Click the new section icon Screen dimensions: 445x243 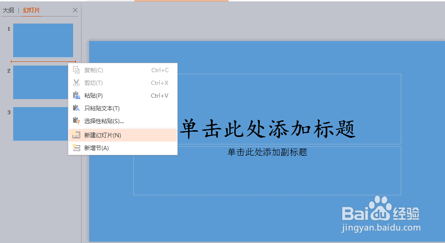[76, 148]
